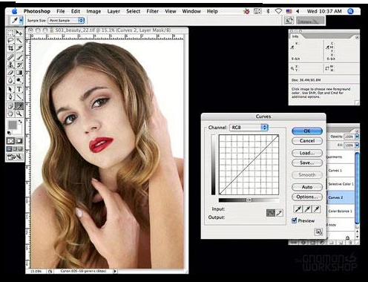The height and width of the screenshot is (282, 368).
Task: Select the Slice tool
Action: [19, 48]
